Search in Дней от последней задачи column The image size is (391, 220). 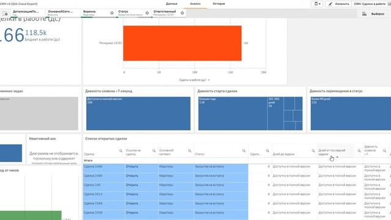pos(359,151)
